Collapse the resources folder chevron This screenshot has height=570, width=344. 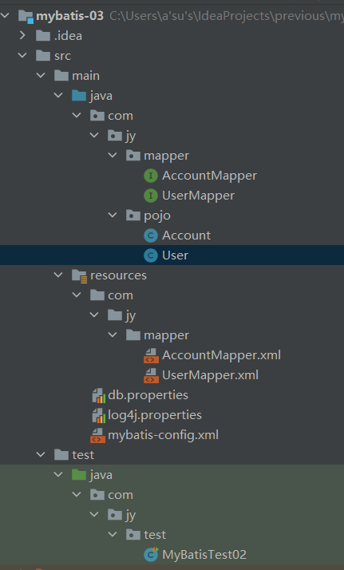click(58, 275)
